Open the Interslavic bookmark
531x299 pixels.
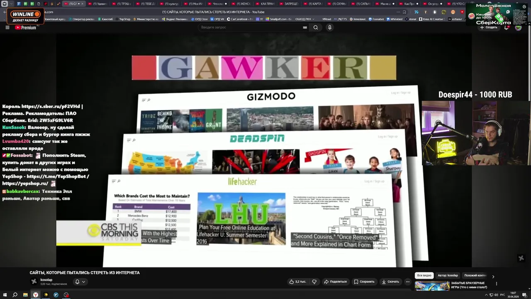(x=357, y=19)
